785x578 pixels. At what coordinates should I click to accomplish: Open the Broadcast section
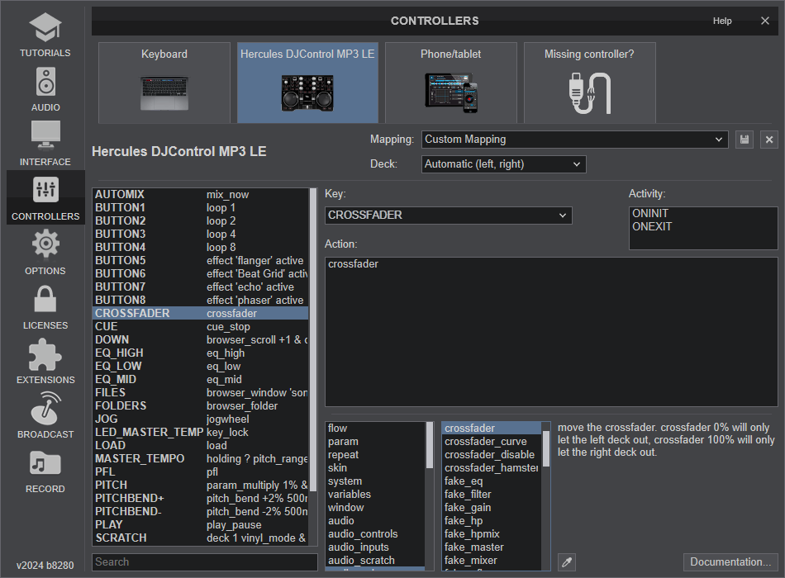pos(45,416)
